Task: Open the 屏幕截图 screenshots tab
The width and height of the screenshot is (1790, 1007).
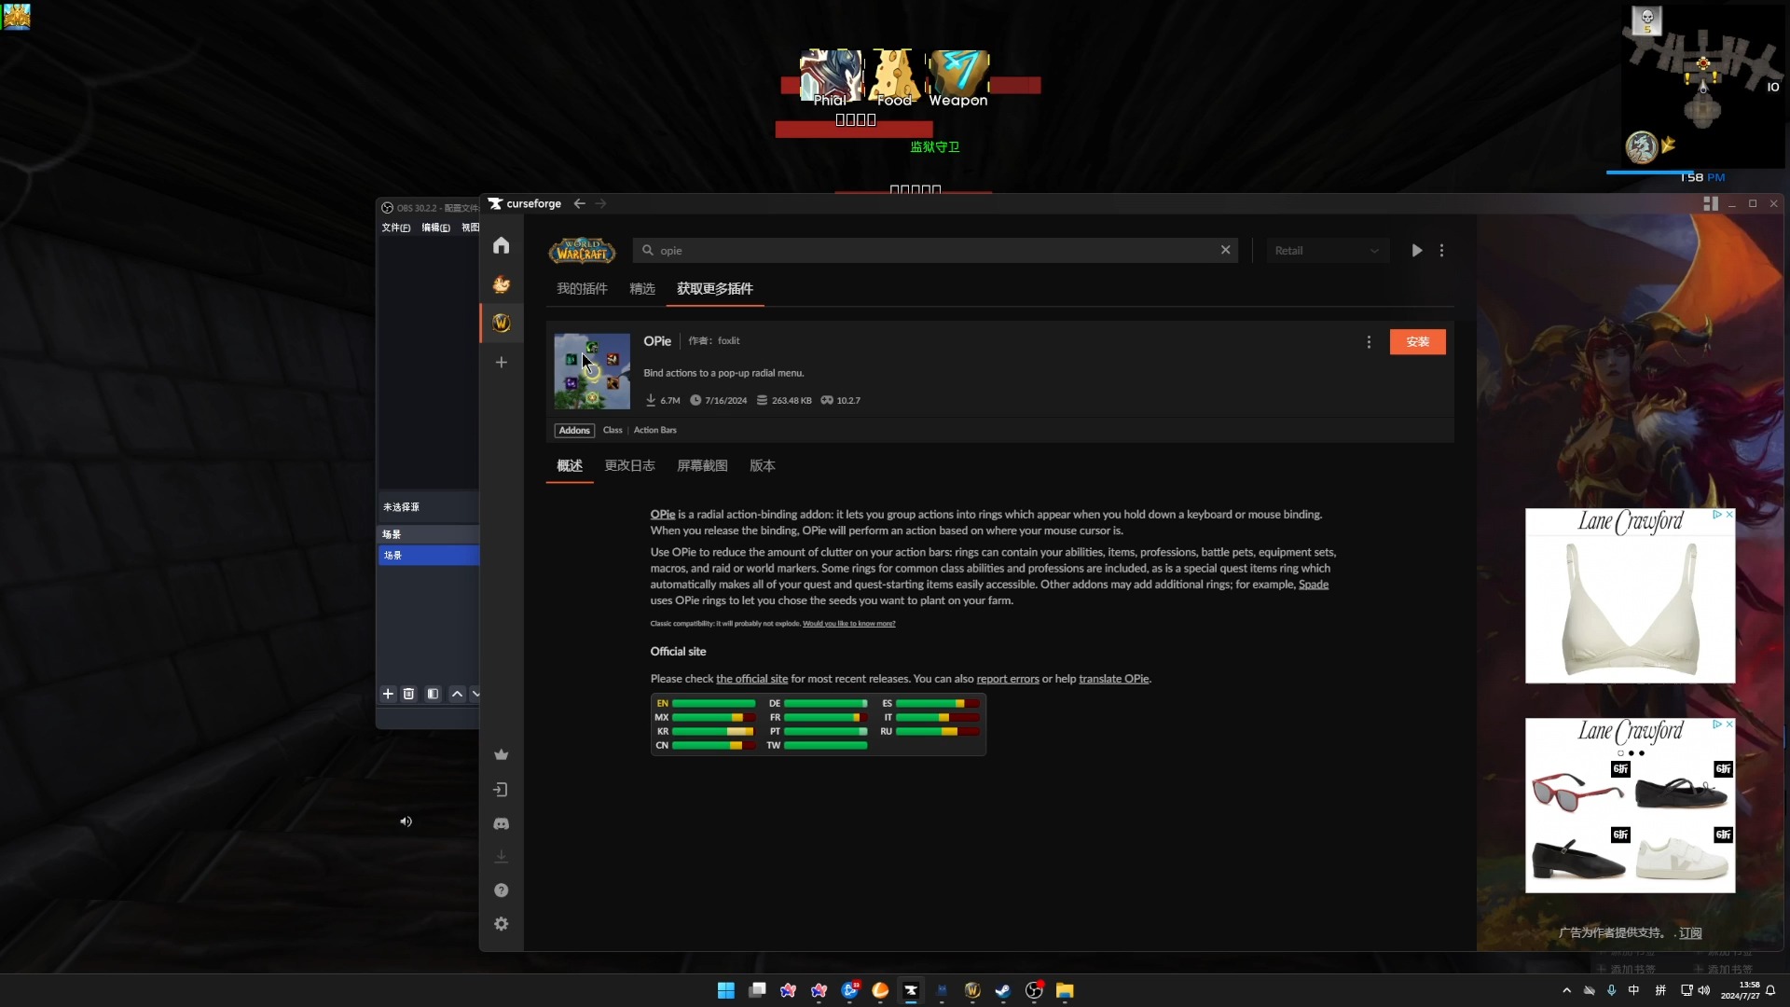Action: coord(702,465)
